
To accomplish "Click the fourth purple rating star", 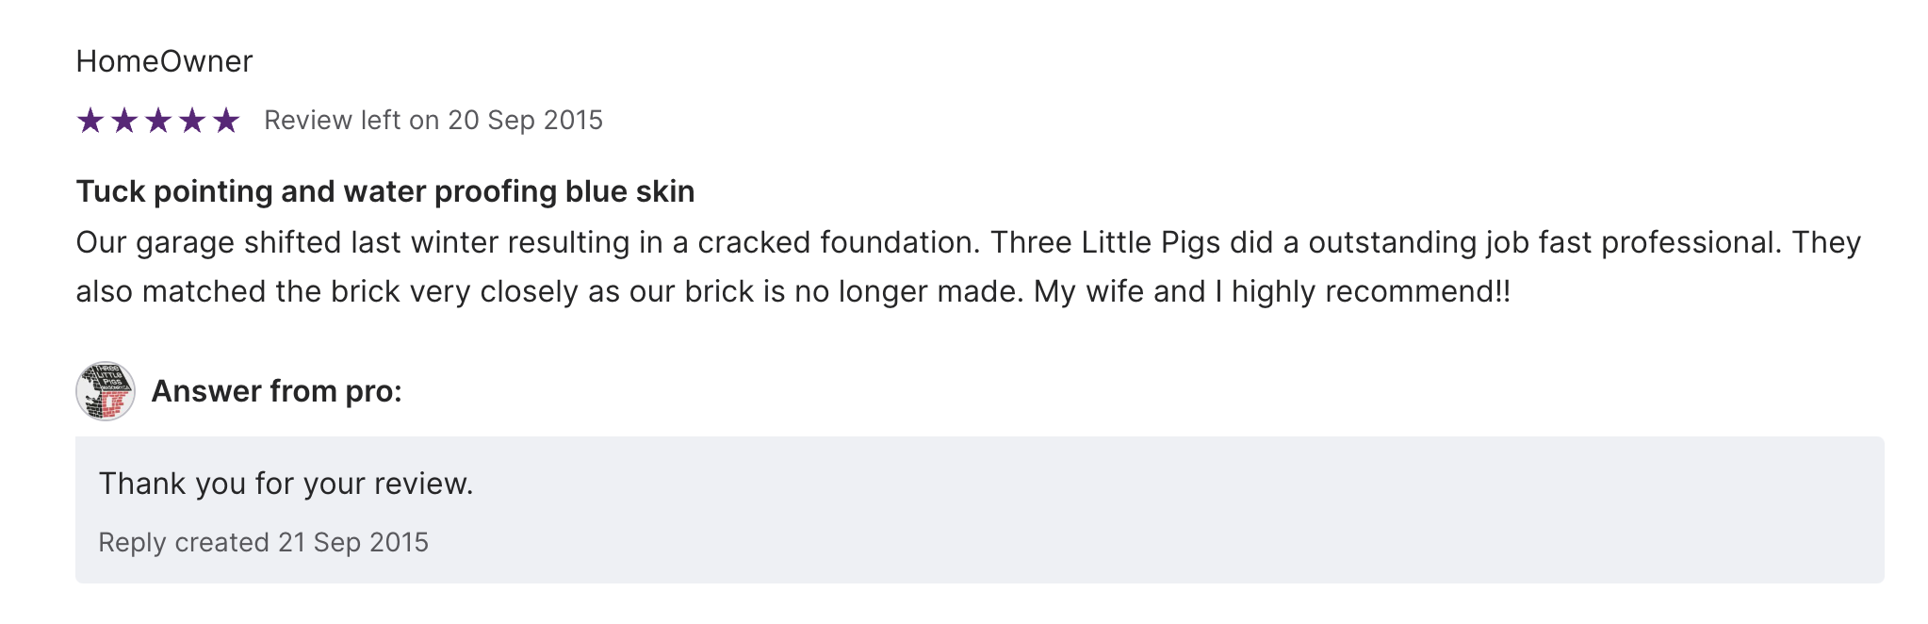I will coord(192,121).
